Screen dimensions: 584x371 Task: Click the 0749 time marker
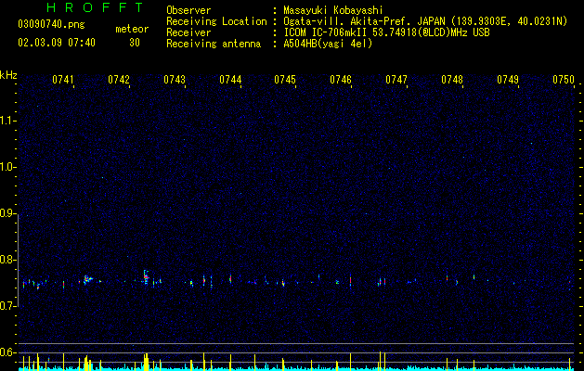(x=508, y=80)
